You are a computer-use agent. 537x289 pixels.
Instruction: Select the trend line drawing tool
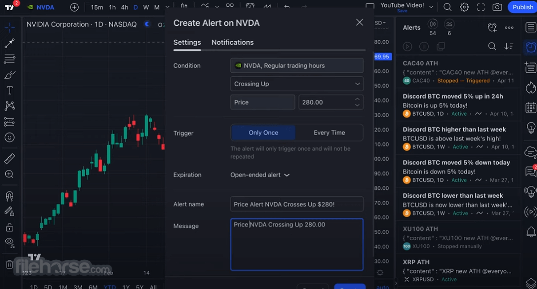9,43
